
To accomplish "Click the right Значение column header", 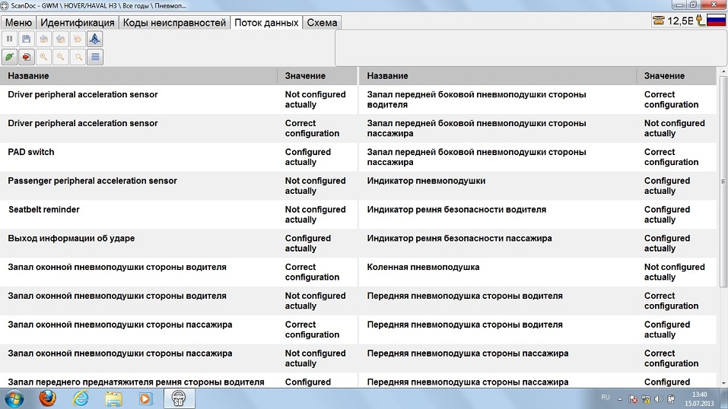I will click(x=676, y=76).
